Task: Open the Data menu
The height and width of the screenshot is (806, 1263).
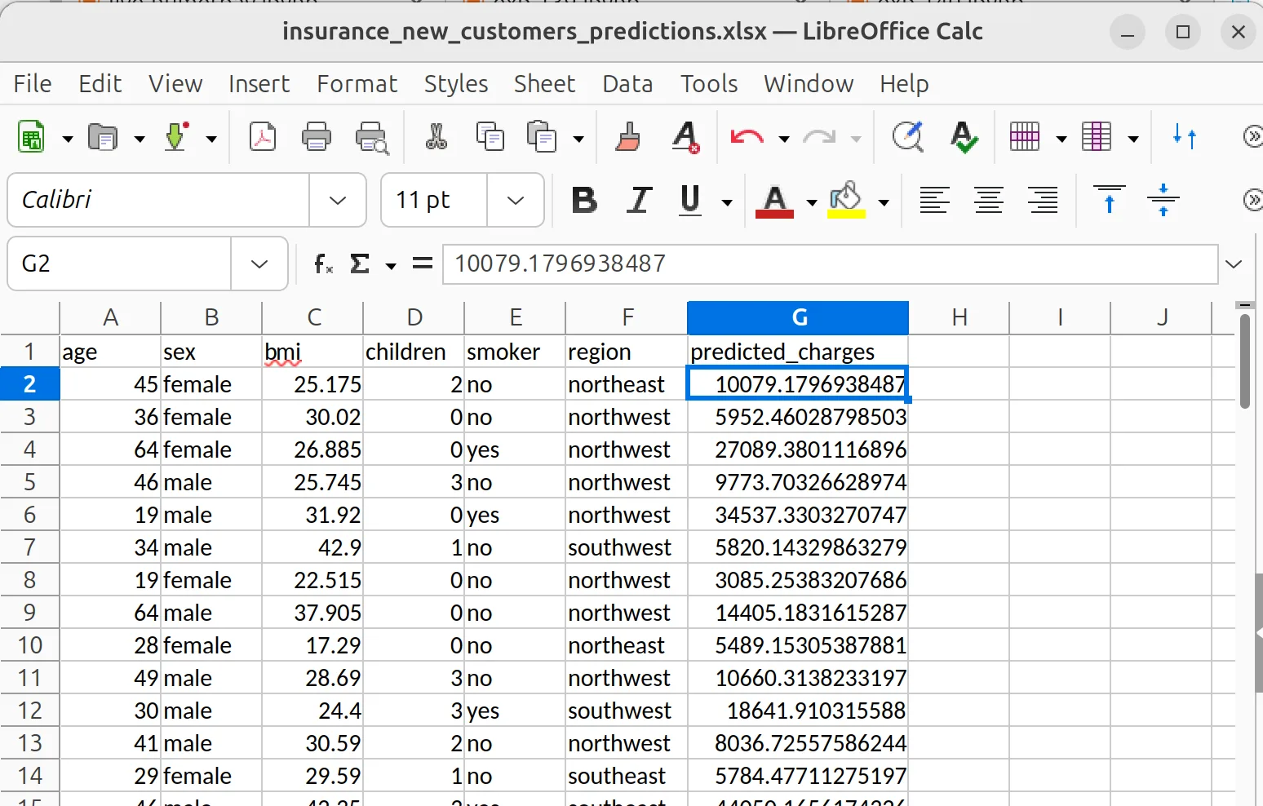Action: [x=627, y=83]
